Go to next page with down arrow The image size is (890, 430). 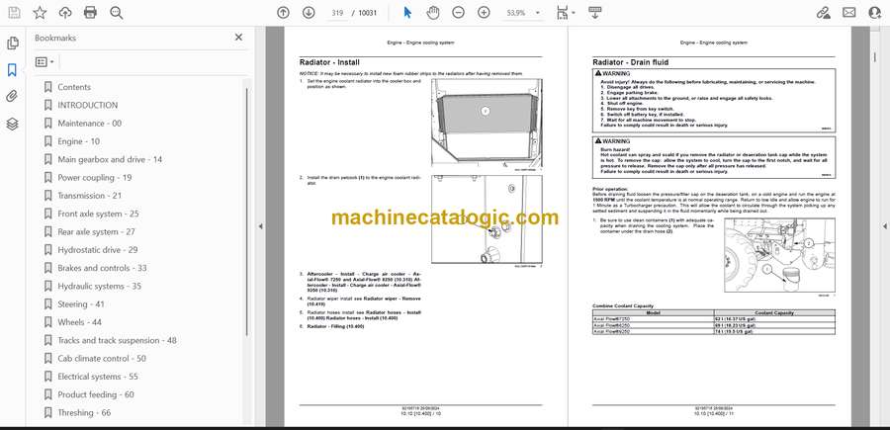309,13
